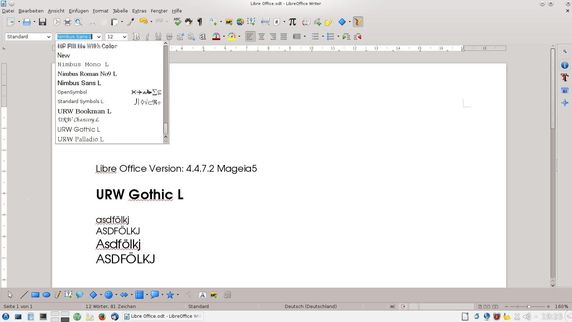Open the terminal from the taskbar

[x=43, y=316]
